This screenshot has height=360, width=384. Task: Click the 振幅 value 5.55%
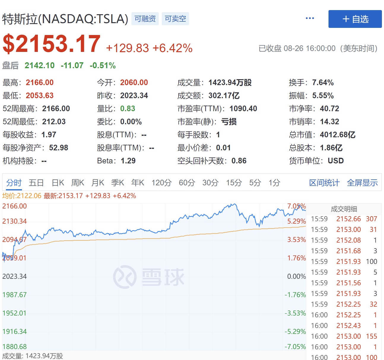[x=323, y=95]
